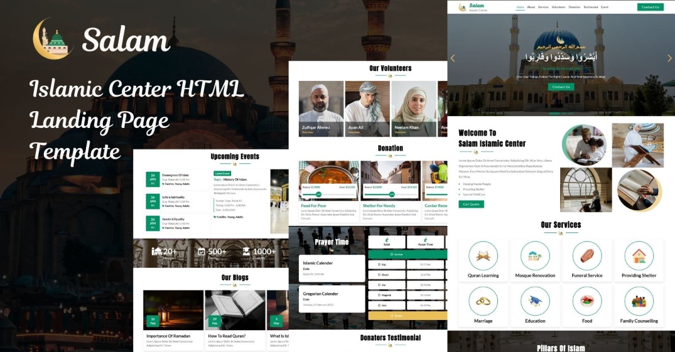
Task: Click the circular father and child reading photo
Action: point(584,145)
